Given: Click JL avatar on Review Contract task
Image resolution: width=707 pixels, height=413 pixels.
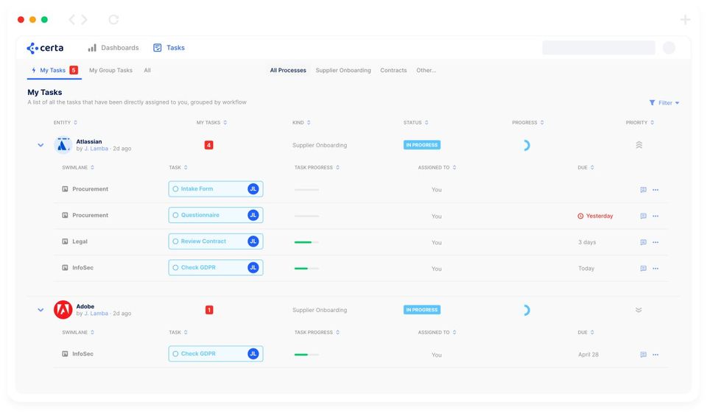Looking at the screenshot, I should click(253, 241).
